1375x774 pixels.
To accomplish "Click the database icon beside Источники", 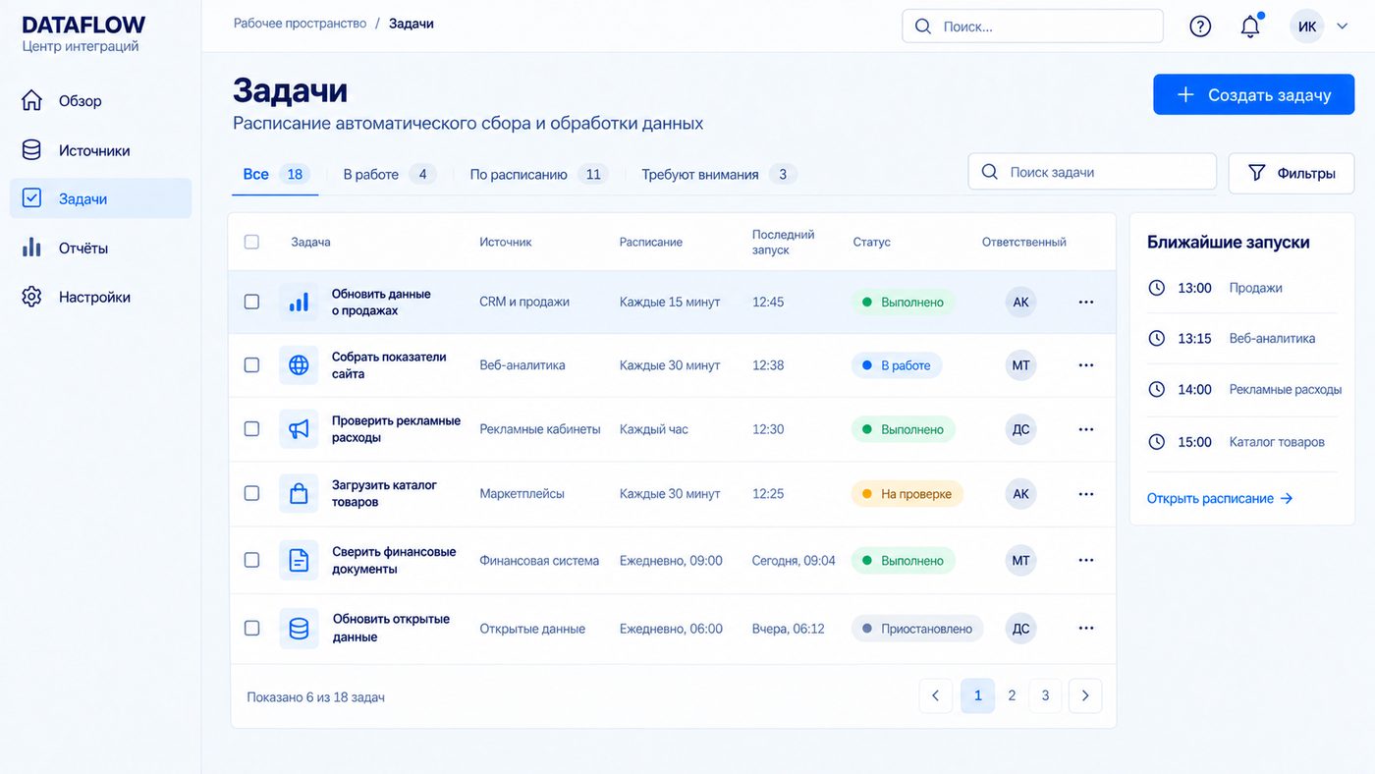I will point(32,150).
